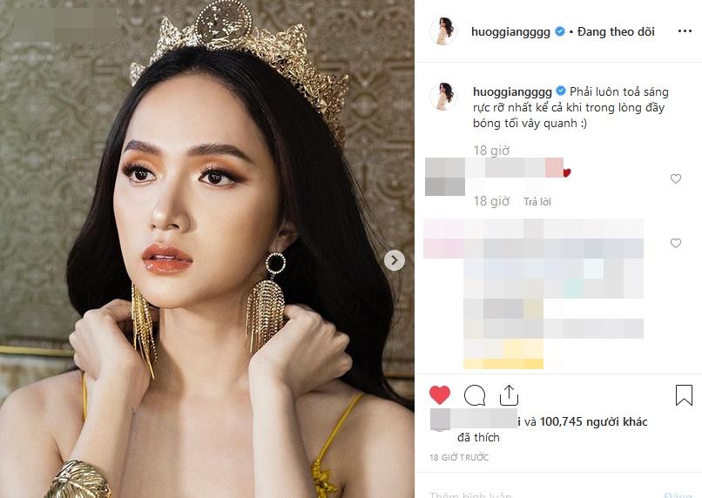The height and width of the screenshot is (498, 702).
Task: Click the verified badge in the header
Action: coord(560,31)
